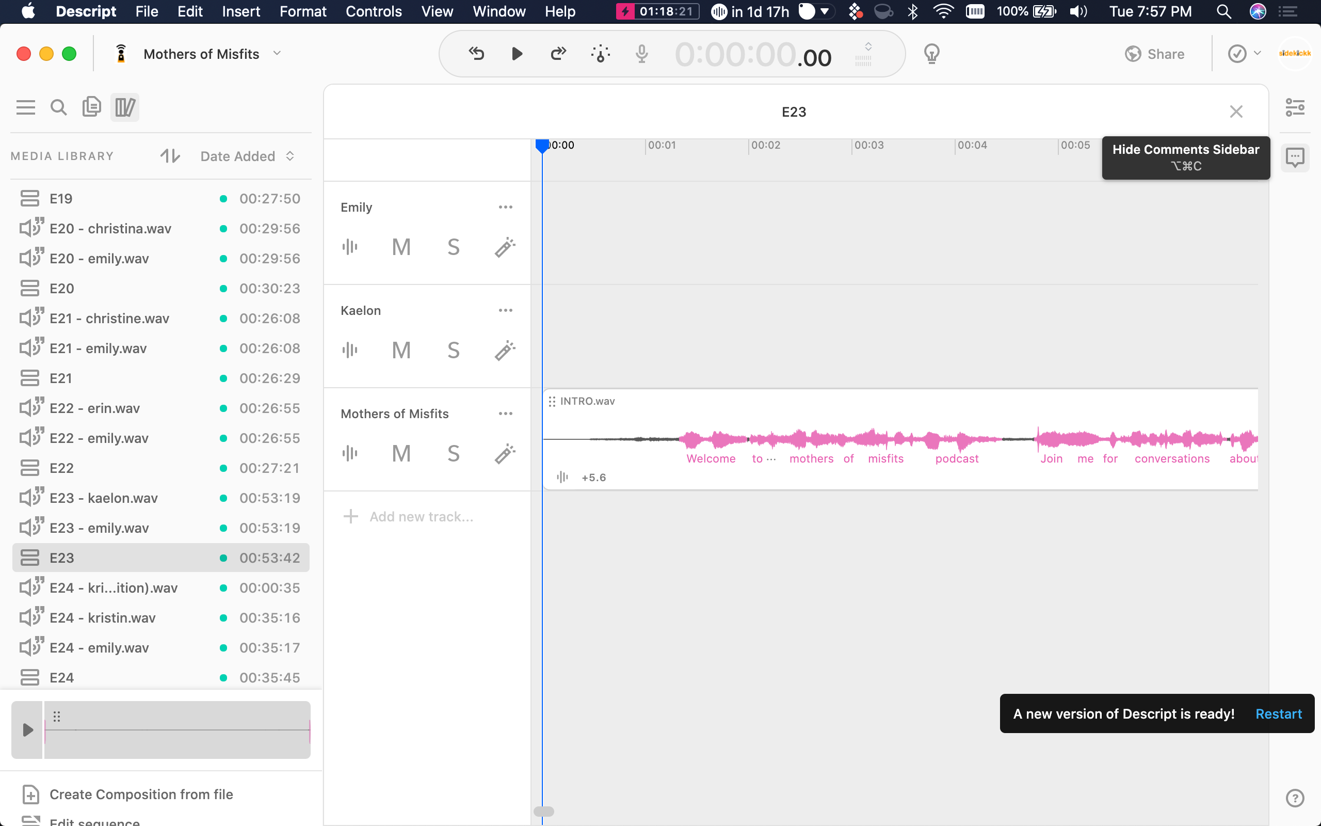
Task: Start recording with the microphone icon
Action: 641,54
